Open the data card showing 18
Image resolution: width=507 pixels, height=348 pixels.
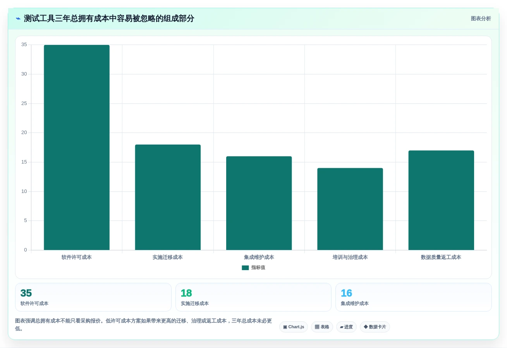(x=253, y=297)
